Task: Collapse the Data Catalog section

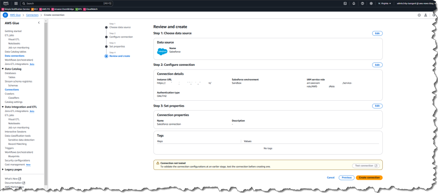Action: point(3,69)
